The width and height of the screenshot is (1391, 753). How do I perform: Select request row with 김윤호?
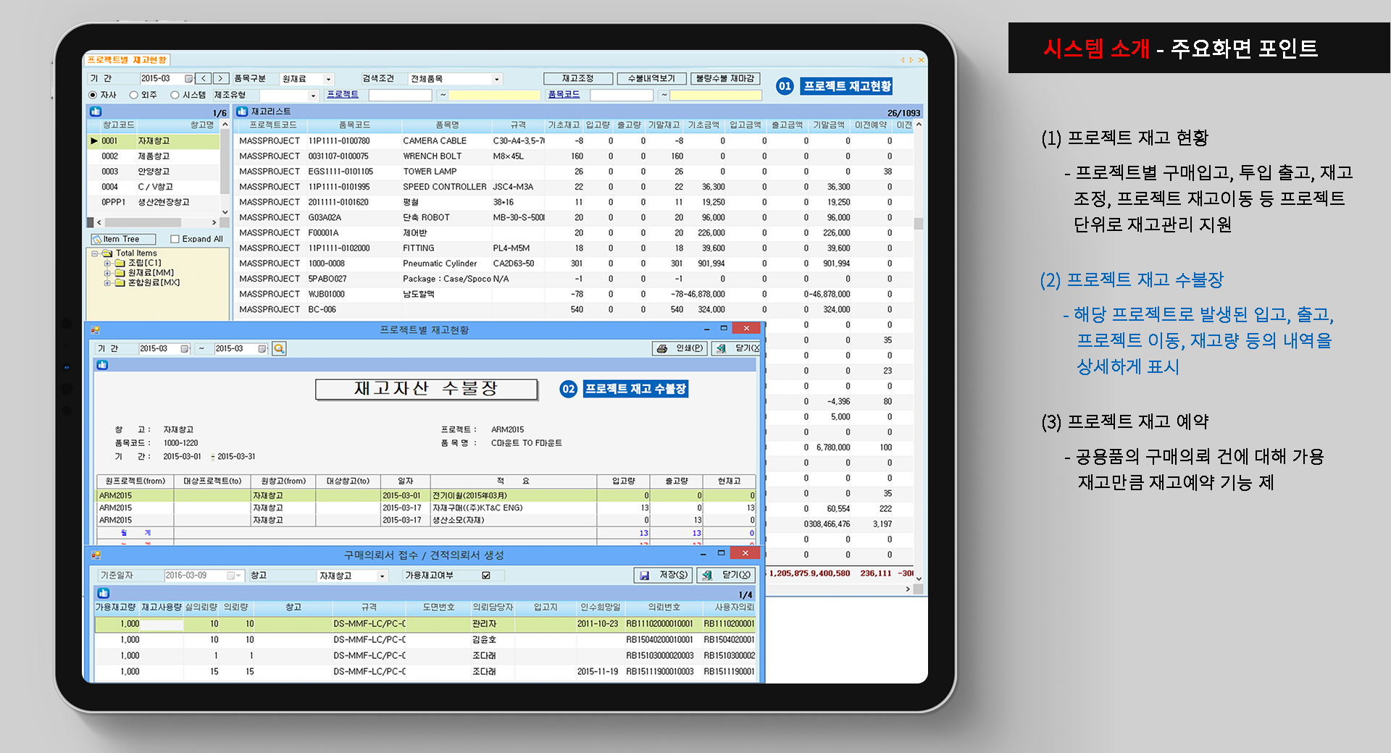(x=425, y=640)
